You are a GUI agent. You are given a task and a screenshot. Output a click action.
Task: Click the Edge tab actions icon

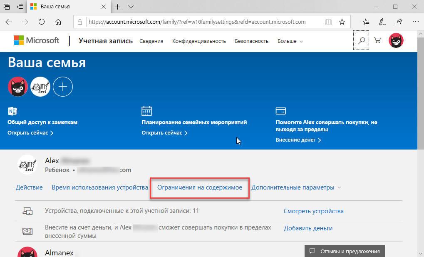coord(7,7)
